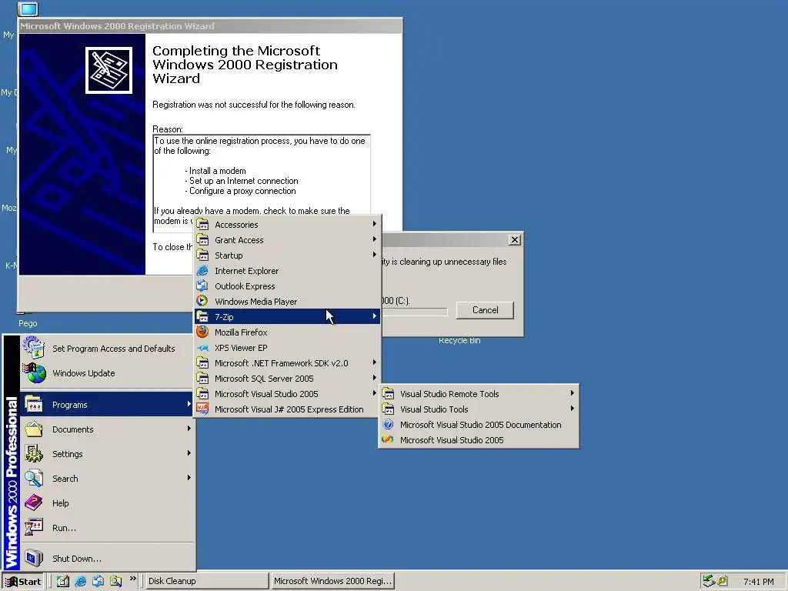Expand the Visual Studio Tools submenu arrow

point(572,409)
